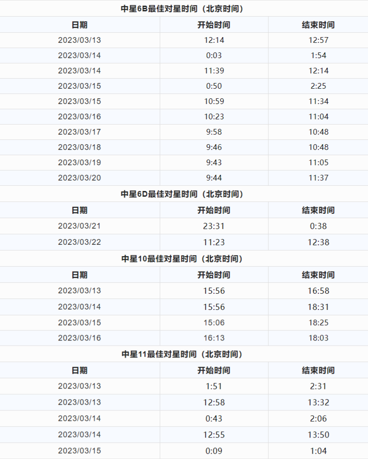368x459 pixels.
Task: Select the 0:03 start time cell
Action: click(214, 56)
